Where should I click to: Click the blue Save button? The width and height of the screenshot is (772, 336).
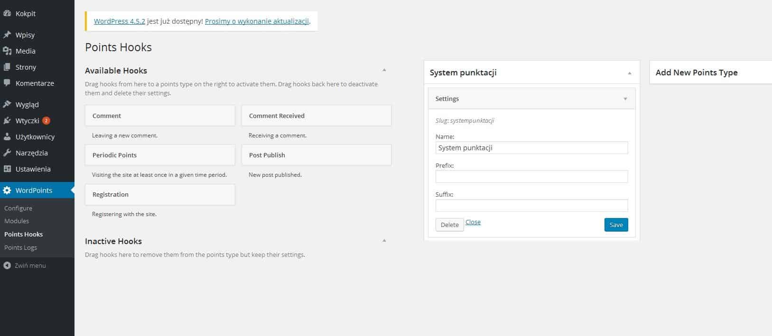616,225
